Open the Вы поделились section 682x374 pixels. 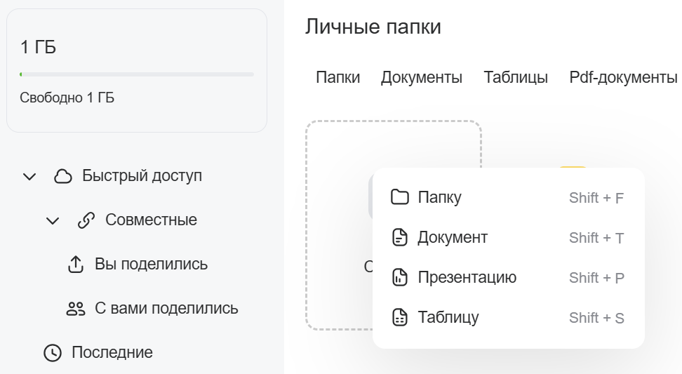pos(151,265)
